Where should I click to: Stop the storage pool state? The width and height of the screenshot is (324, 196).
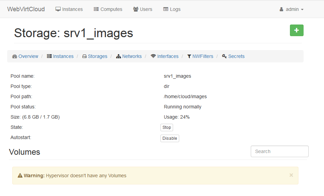click(167, 127)
